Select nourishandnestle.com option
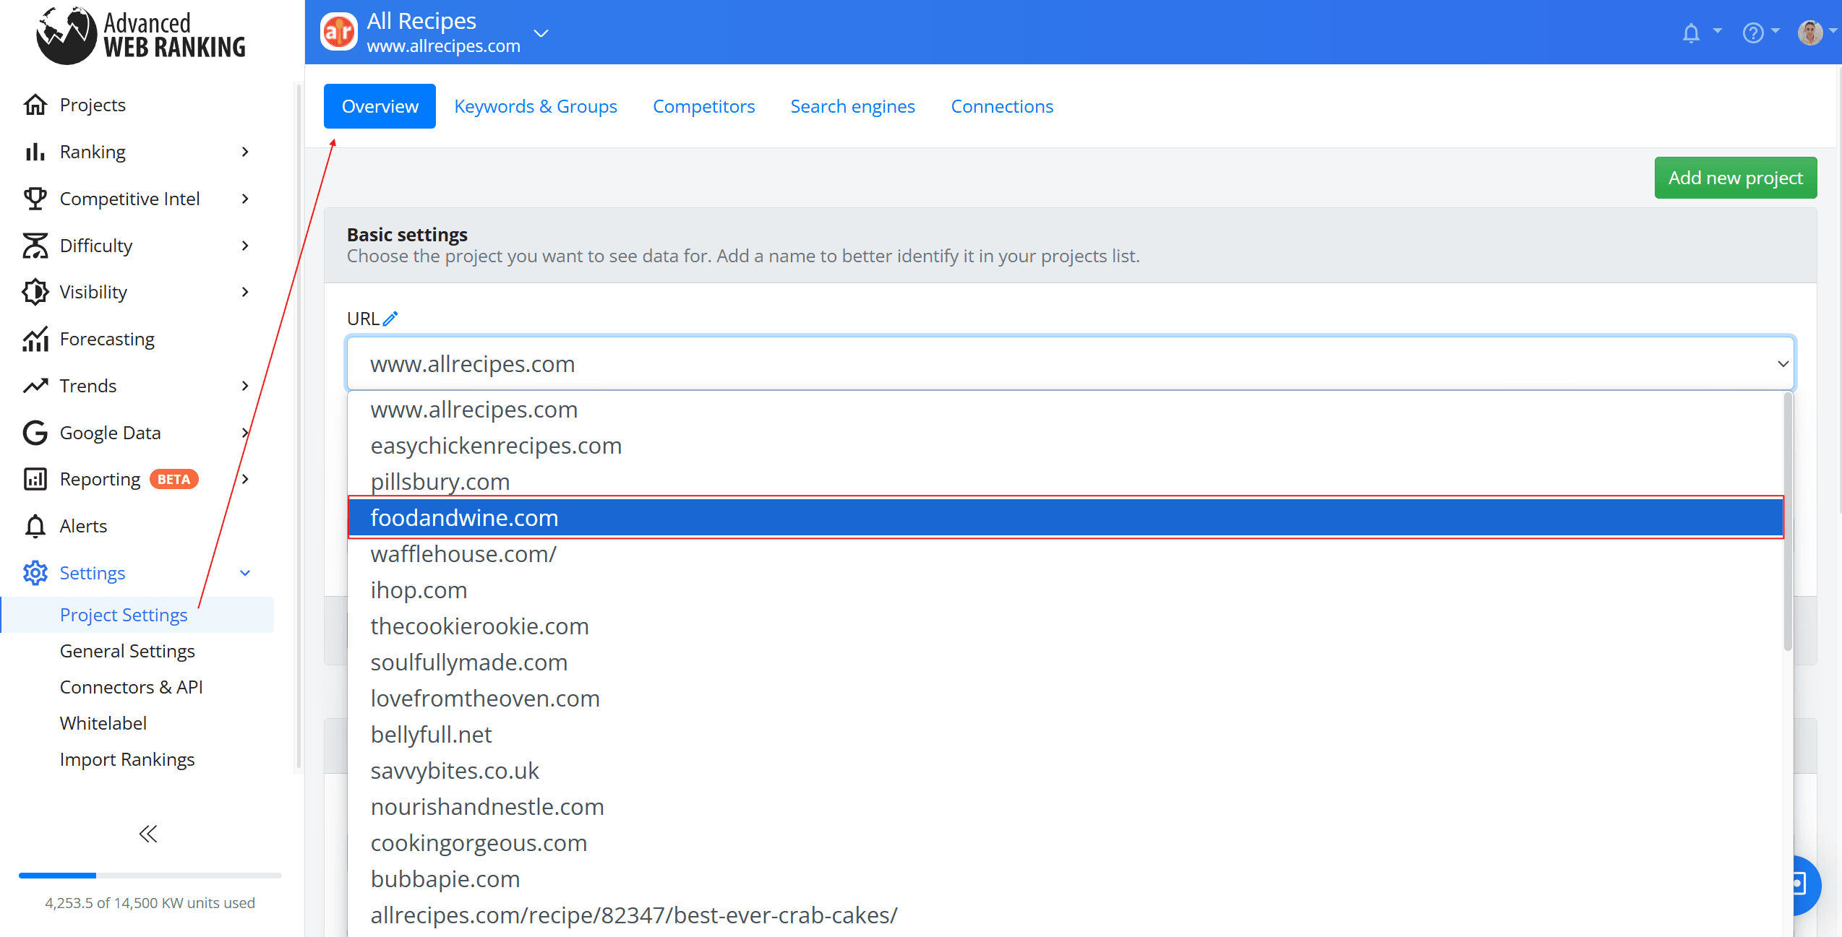 [x=1066, y=807]
